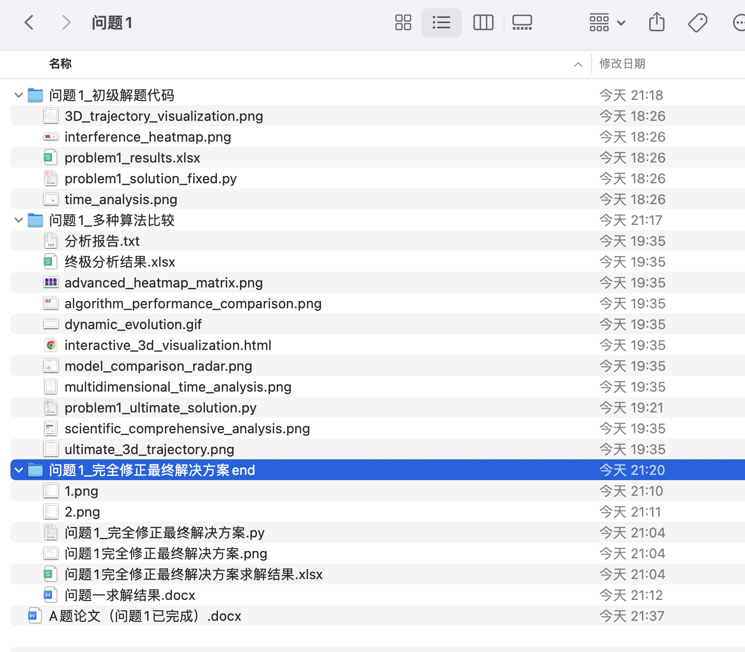Click the model_comparison_radar.png file icon
This screenshot has width=745, height=652.
(x=51, y=366)
